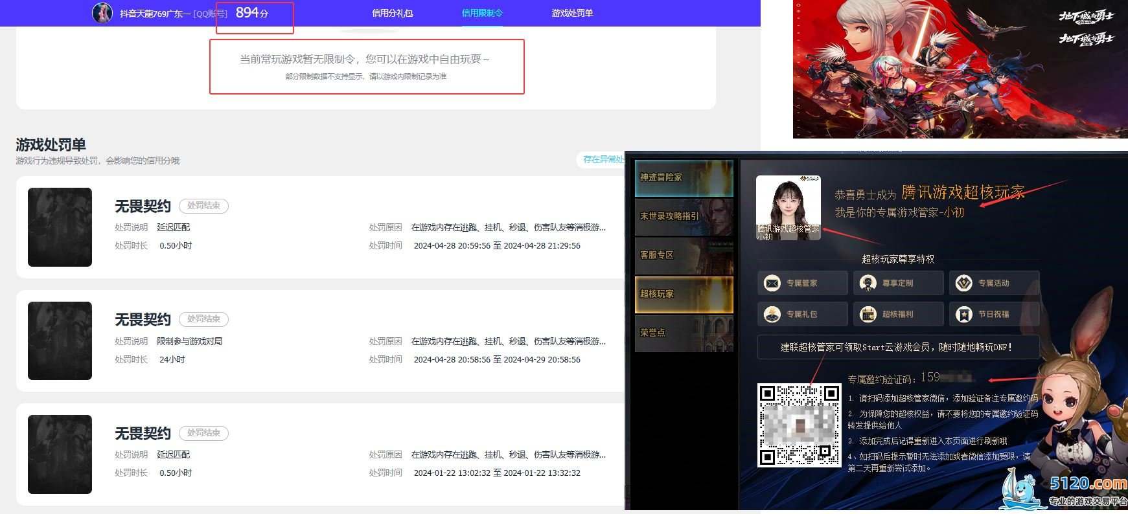Click the 超核玩家尊享特权 heading

[x=898, y=259]
